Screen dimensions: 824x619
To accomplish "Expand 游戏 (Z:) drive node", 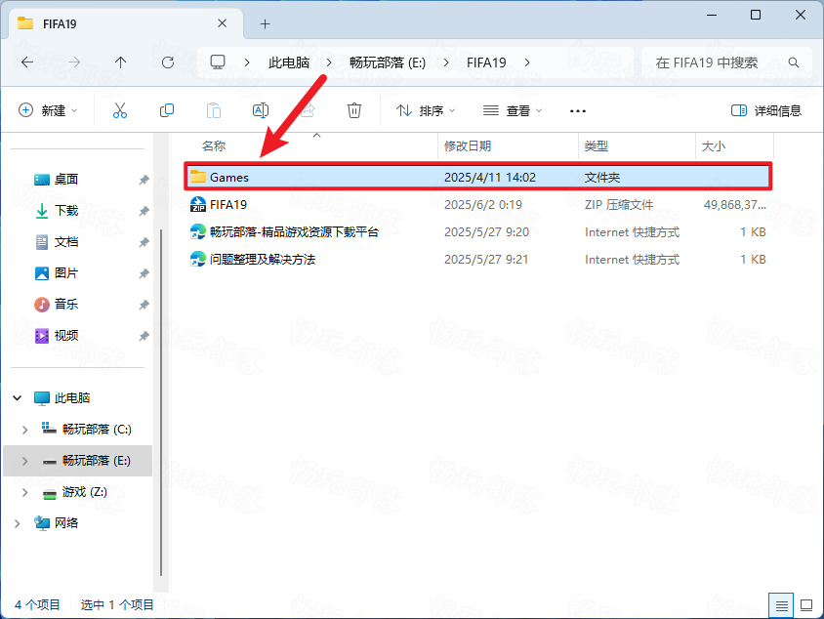I will tap(24, 492).
